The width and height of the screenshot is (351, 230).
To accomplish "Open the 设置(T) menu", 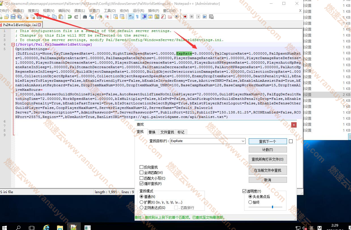I will pos(94,11).
